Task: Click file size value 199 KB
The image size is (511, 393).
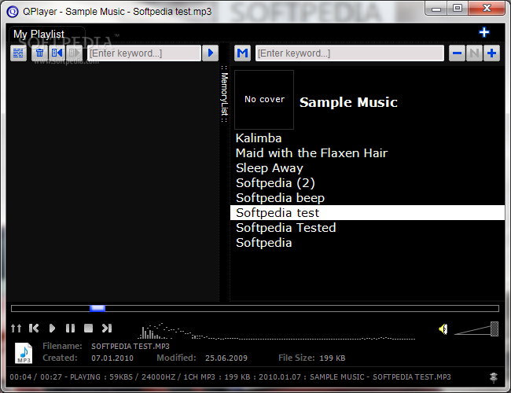Action: click(x=332, y=358)
